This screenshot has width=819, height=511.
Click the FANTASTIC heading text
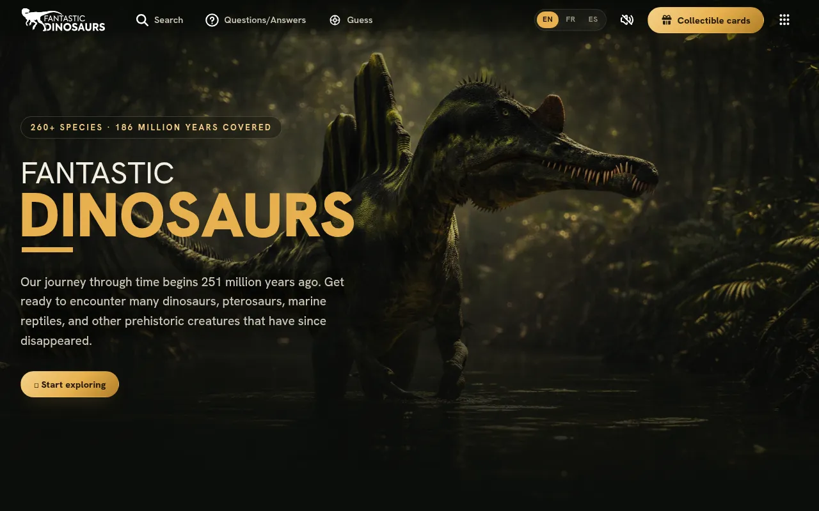(97, 173)
